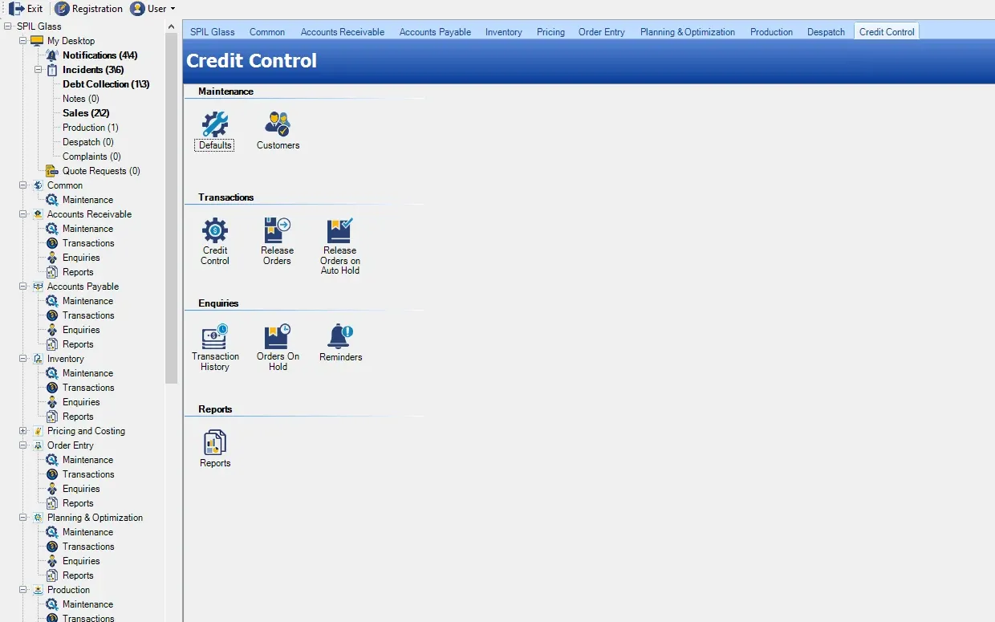The image size is (995, 622).
Task: Open the Reminders bell icon
Action: click(x=340, y=343)
